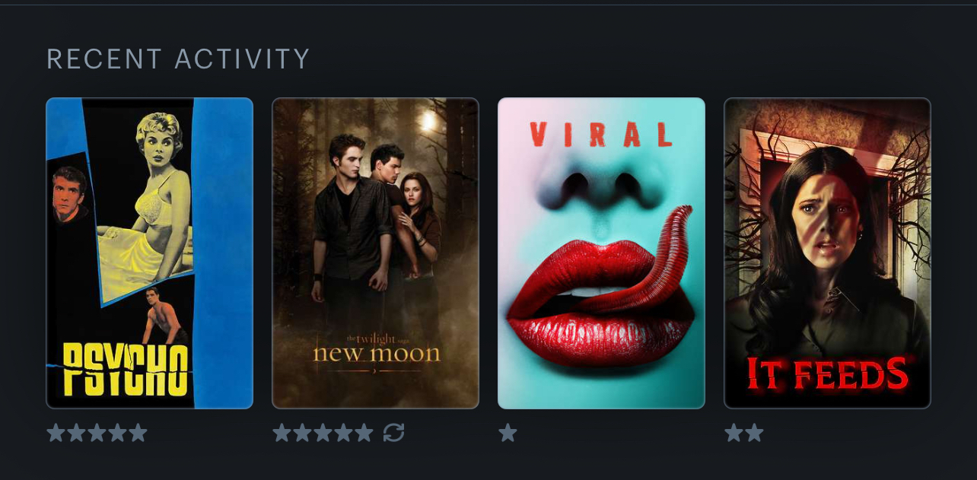This screenshot has height=480, width=977.
Task: Click the yellow PSYCHO title lettering
Action: coord(126,370)
